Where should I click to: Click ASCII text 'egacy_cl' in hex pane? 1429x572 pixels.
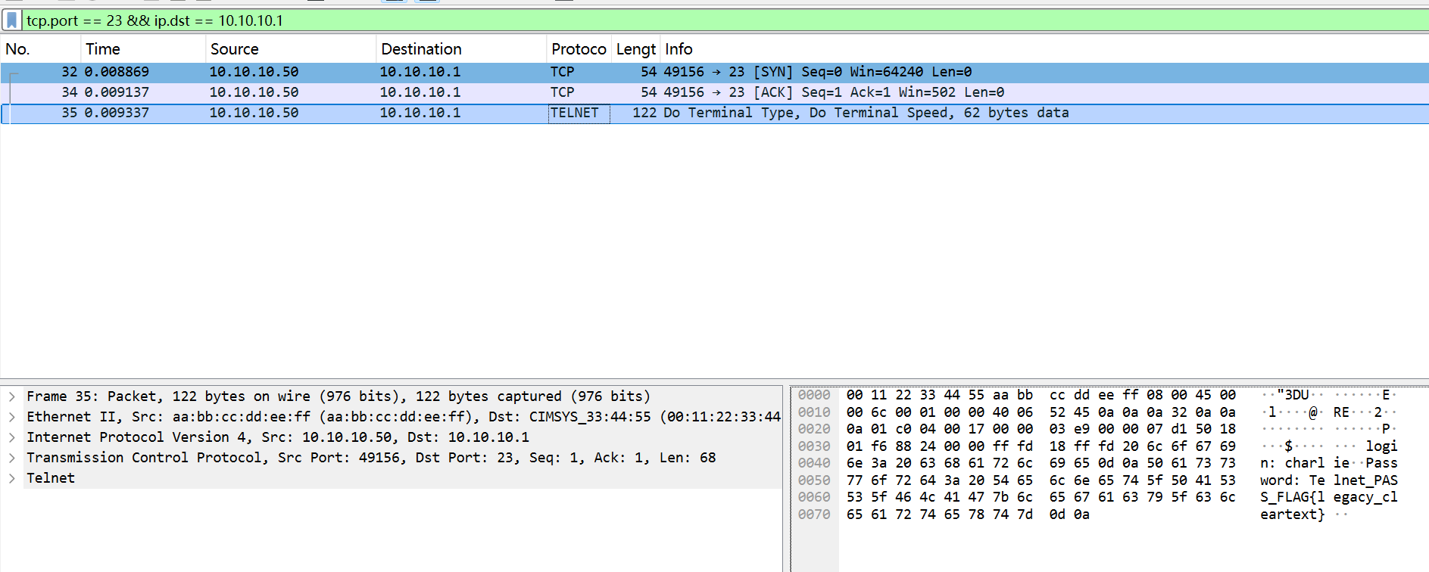1365,497
